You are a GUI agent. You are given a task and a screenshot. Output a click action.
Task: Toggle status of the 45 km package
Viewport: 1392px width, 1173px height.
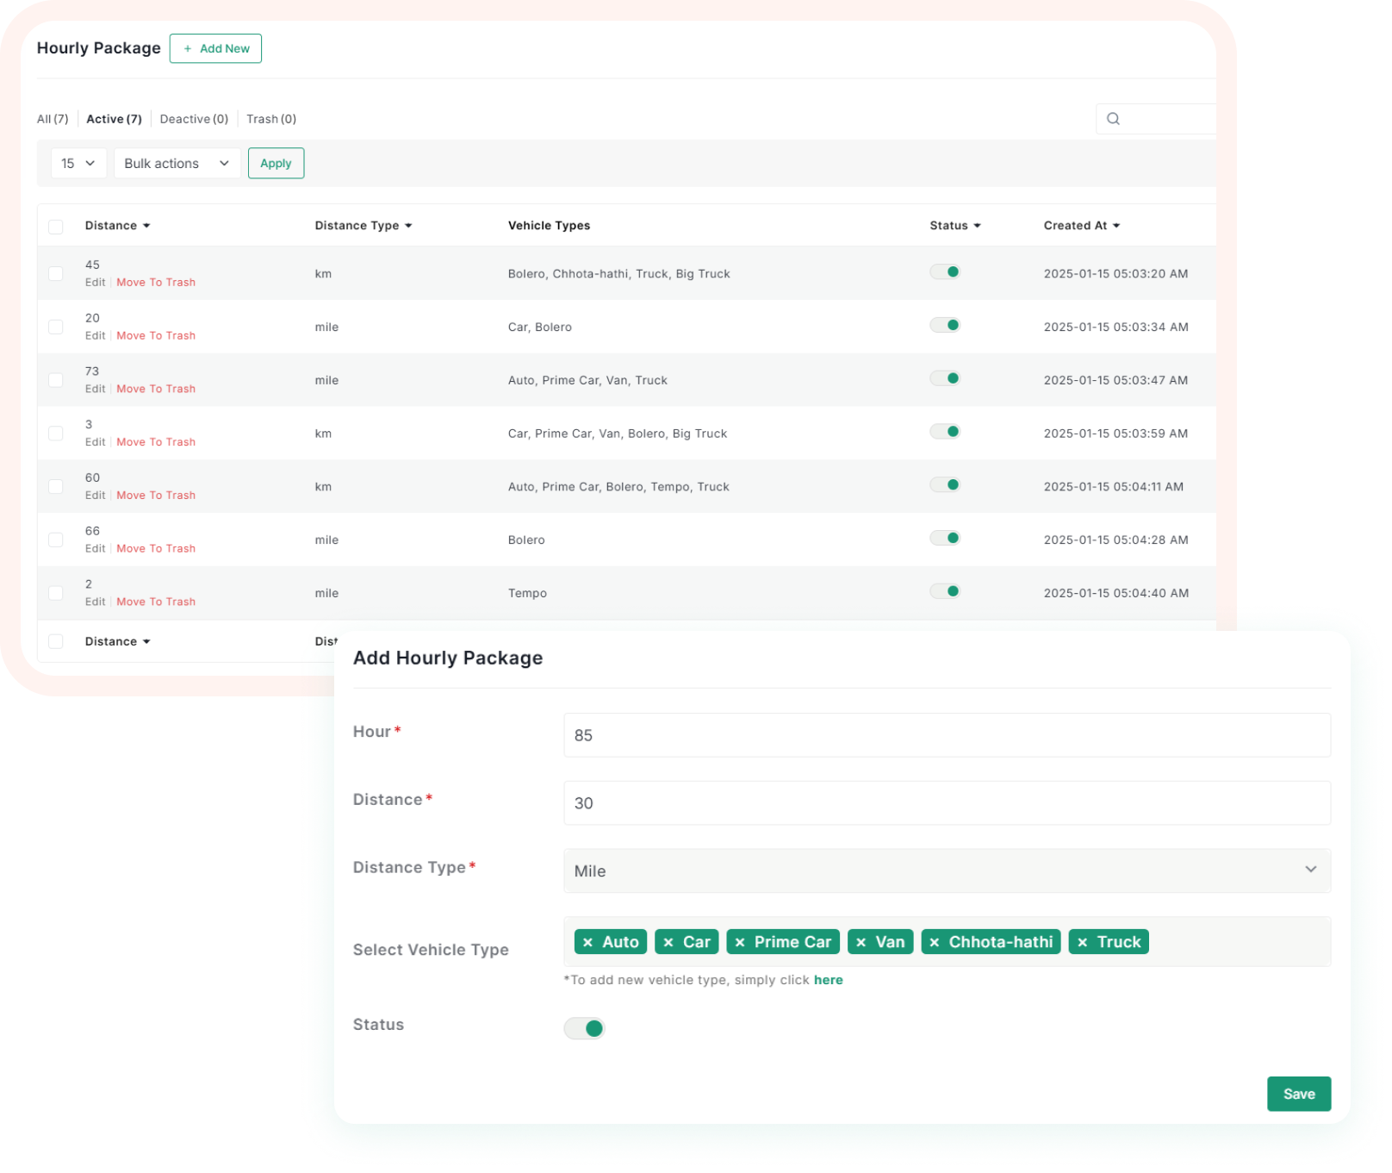(945, 272)
